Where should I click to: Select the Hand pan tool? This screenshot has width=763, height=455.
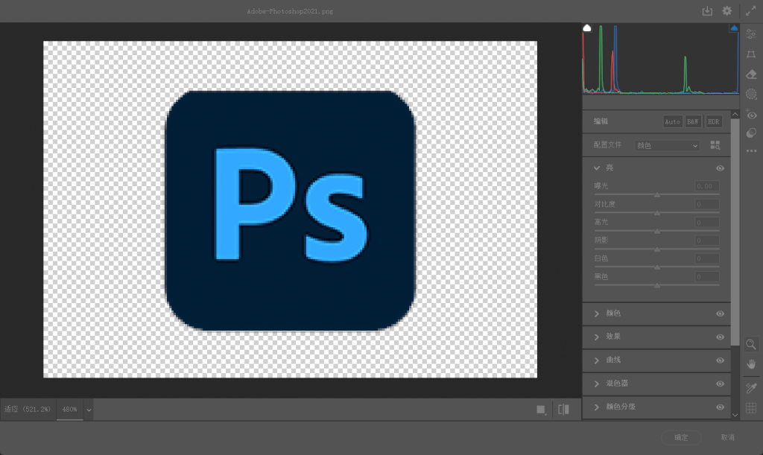[751, 363]
